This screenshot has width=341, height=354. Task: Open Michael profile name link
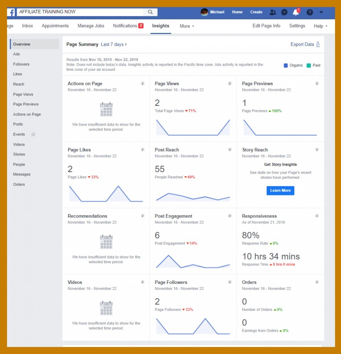click(217, 12)
